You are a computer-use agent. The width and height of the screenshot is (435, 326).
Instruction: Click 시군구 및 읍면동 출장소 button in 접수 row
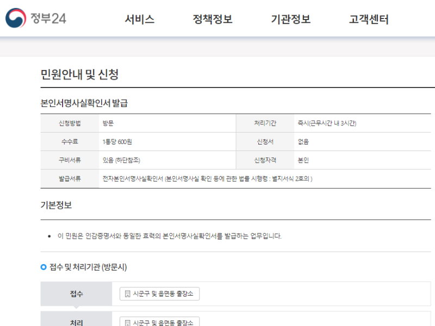pyautogui.click(x=159, y=293)
